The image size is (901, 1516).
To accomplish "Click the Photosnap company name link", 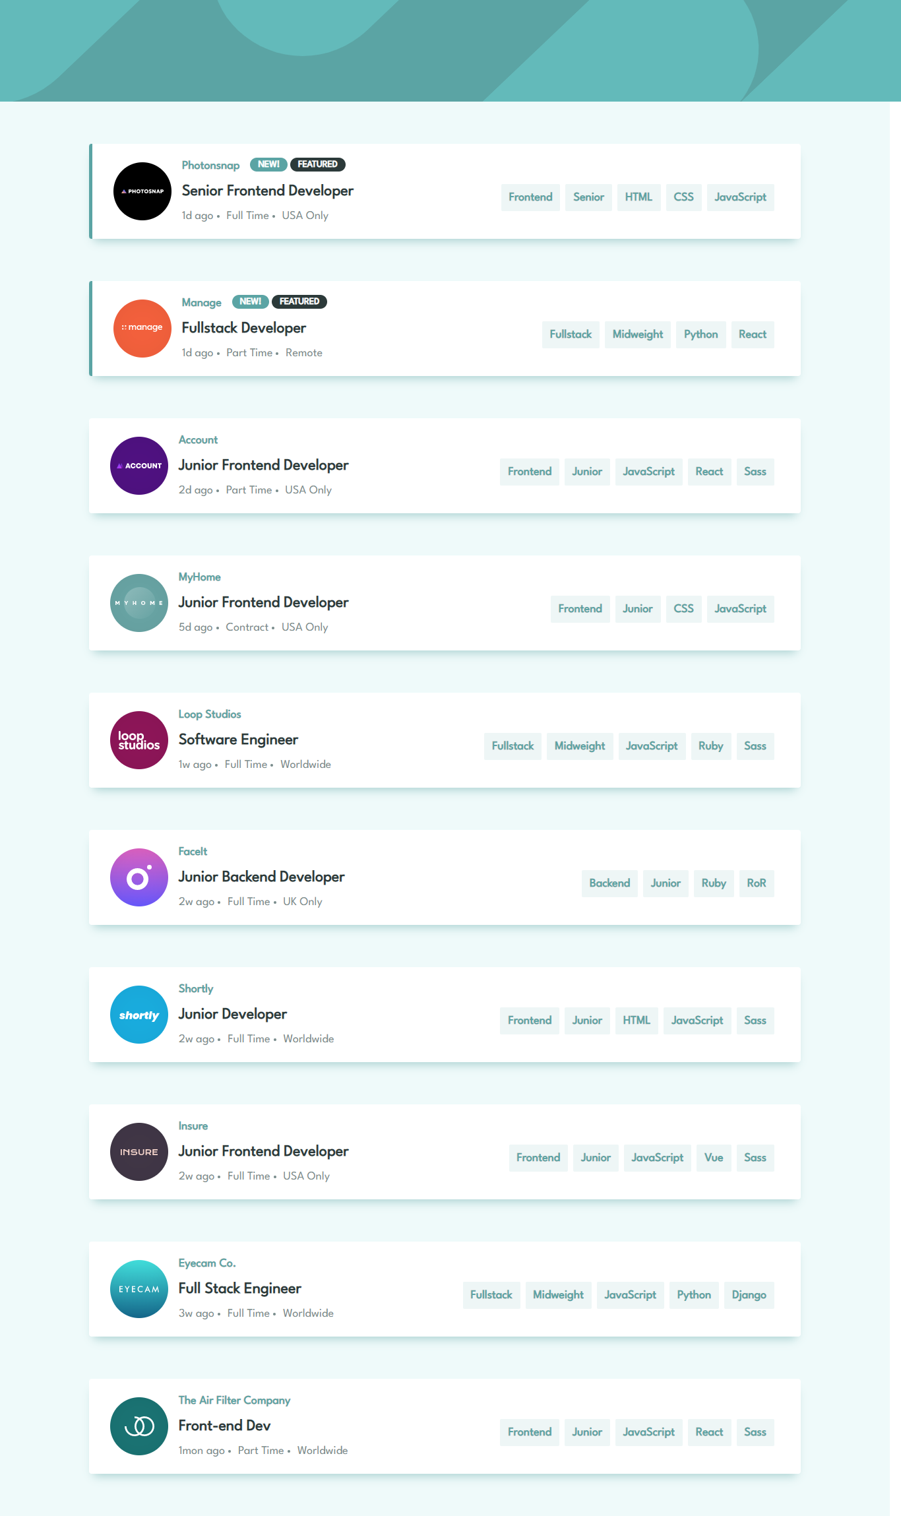I will (210, 165).
